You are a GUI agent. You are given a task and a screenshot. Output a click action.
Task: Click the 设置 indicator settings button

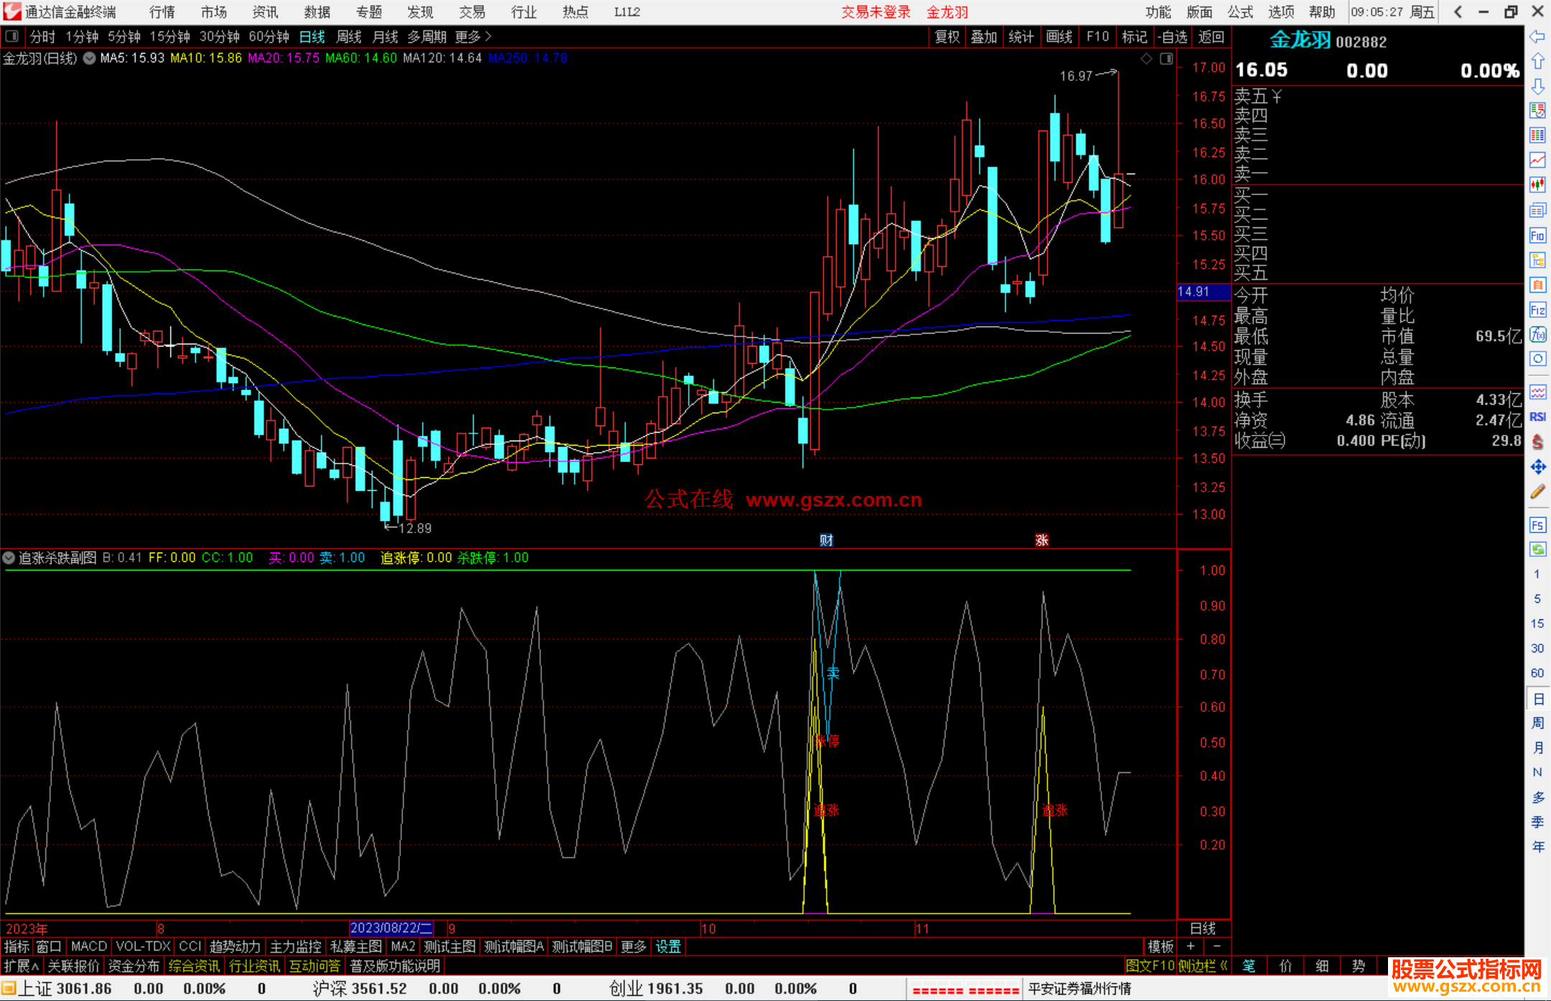(x=668, y=946)
